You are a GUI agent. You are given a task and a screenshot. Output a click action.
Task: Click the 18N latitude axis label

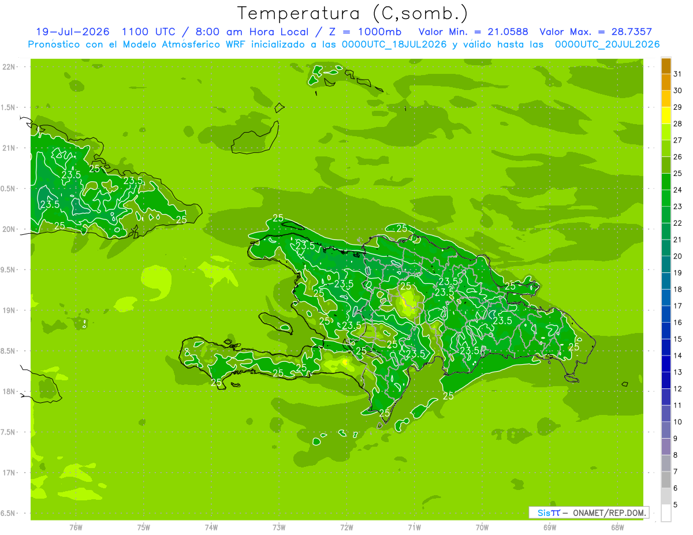tap(8, 391)
